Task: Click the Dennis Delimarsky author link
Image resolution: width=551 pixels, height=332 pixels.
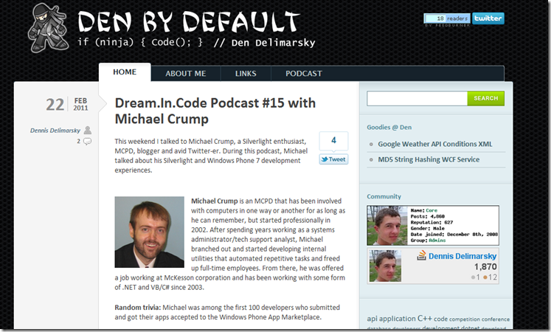Action: 55,131
